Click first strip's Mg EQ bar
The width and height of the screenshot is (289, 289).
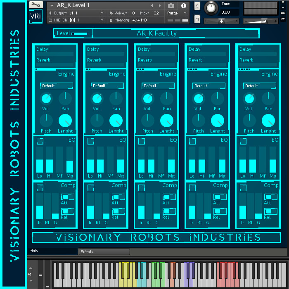(70, 160)
